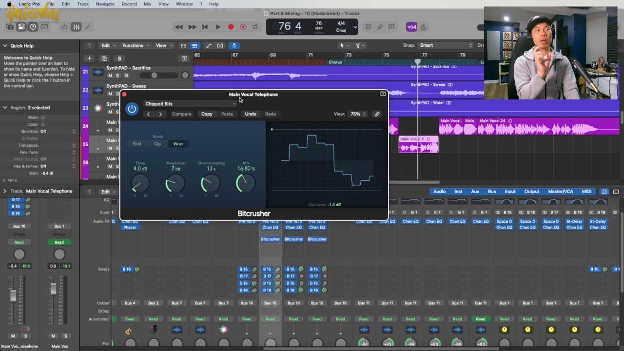Click the global Solo S button in track header
Viewport: 624px width, 351px height.
click(x=119, y=58)
